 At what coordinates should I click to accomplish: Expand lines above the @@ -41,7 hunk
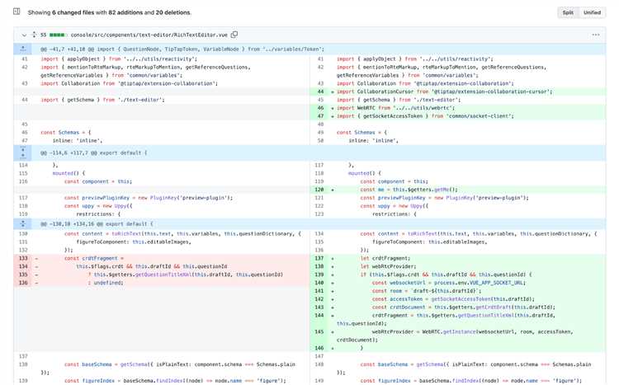pyautogui.click(x=23, y=49)
